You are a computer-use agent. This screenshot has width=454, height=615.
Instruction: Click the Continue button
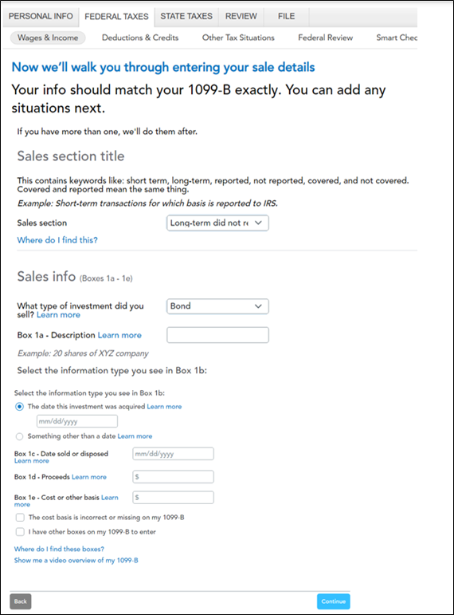point(334,601)
